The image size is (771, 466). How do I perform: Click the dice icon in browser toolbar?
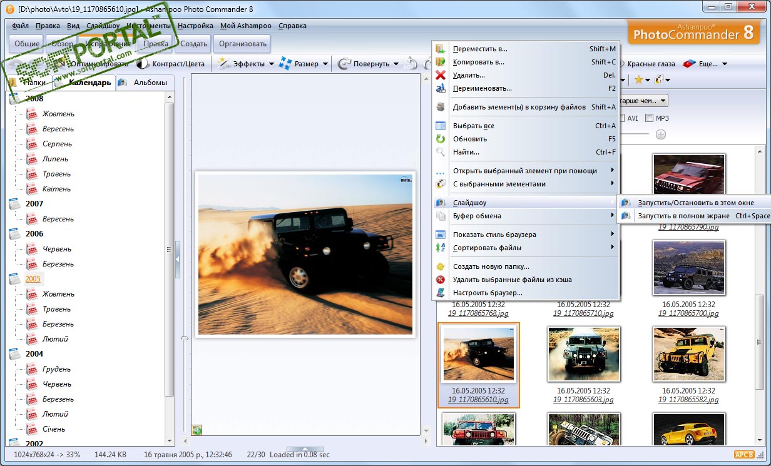659,79
